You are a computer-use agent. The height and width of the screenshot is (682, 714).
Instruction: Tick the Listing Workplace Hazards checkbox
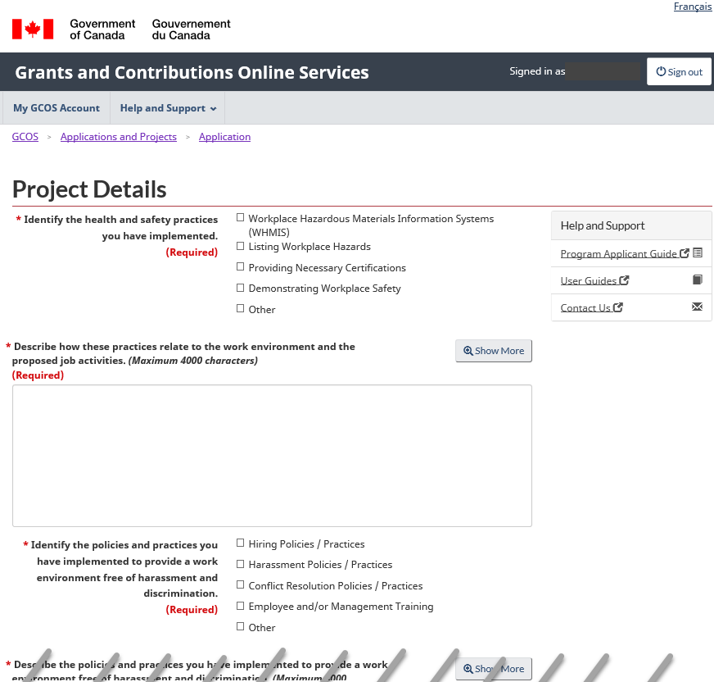click(241, 246)
